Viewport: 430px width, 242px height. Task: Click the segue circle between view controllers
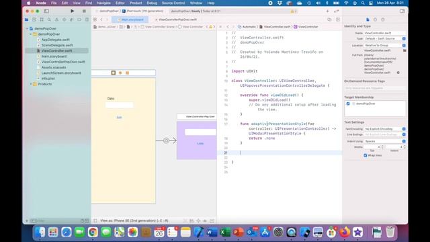click(x=166, y=140)
